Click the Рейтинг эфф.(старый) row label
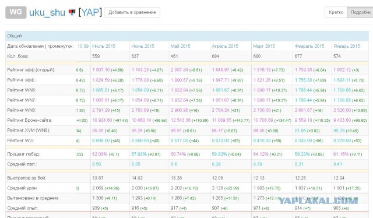Image resolution: width=373 pixels, height=218 pixels. (31, 70)
